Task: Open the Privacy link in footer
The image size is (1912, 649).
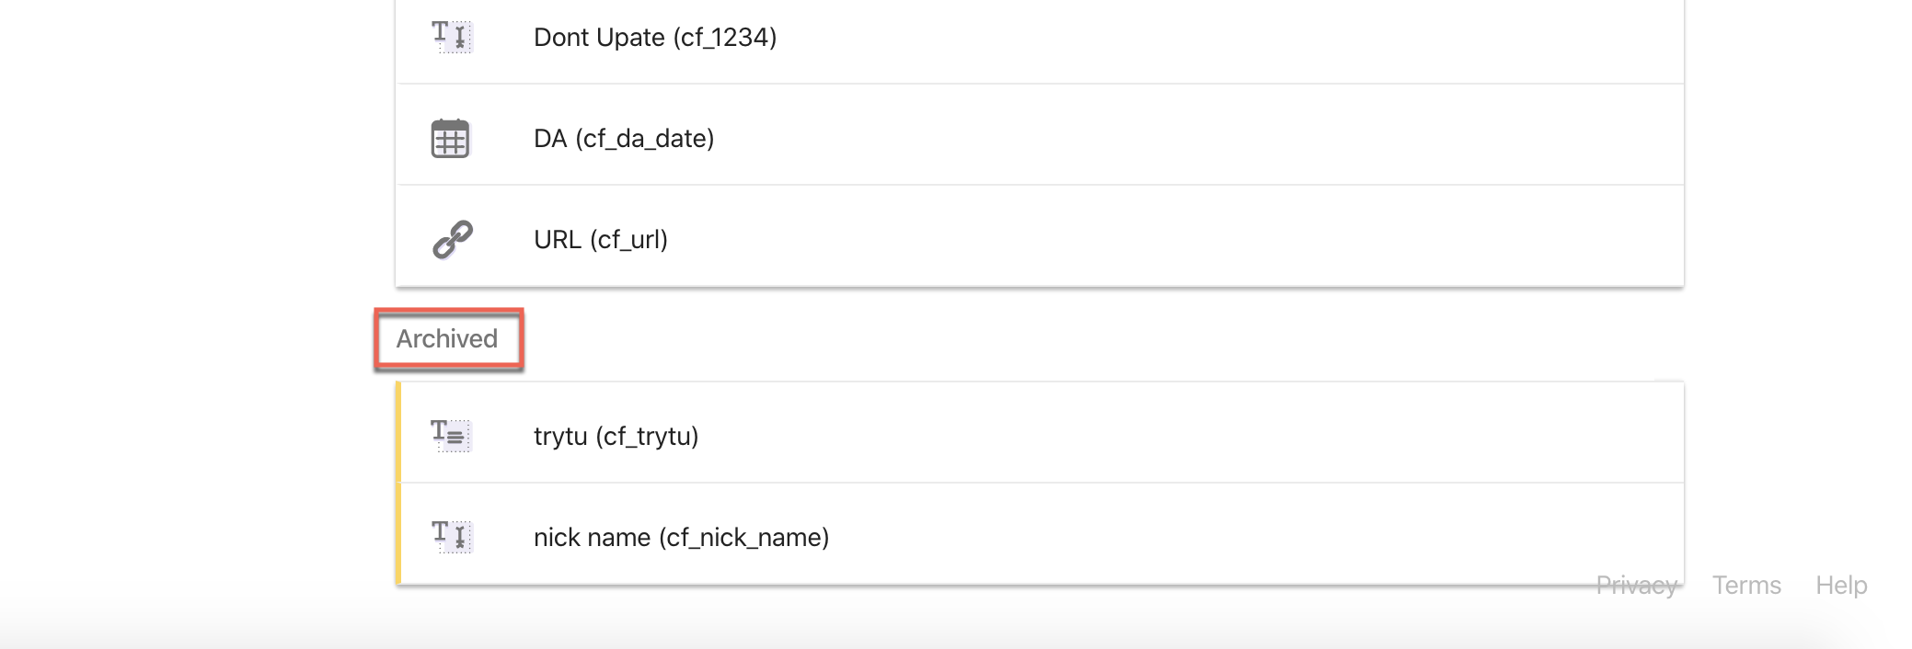Action: [x=1636, y=586]
